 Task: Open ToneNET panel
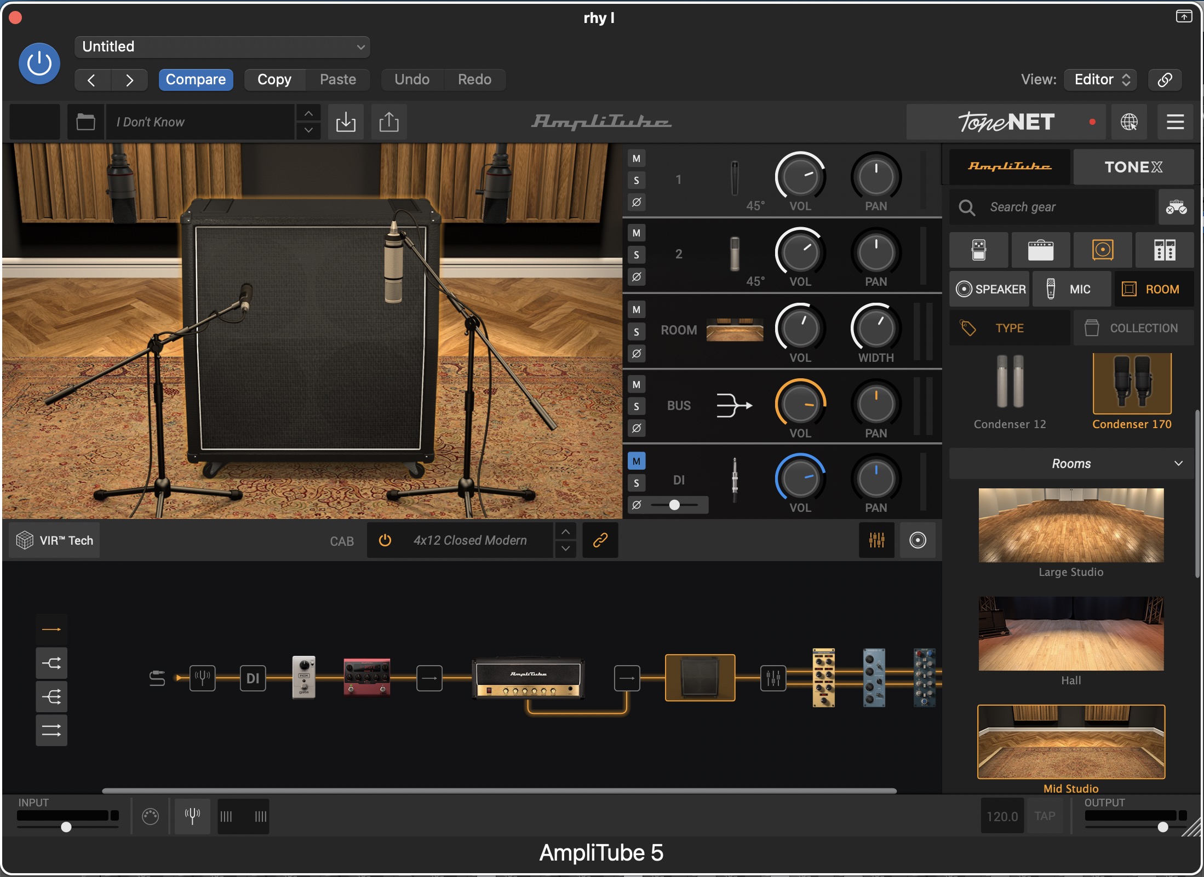[x=1006, y=122]
